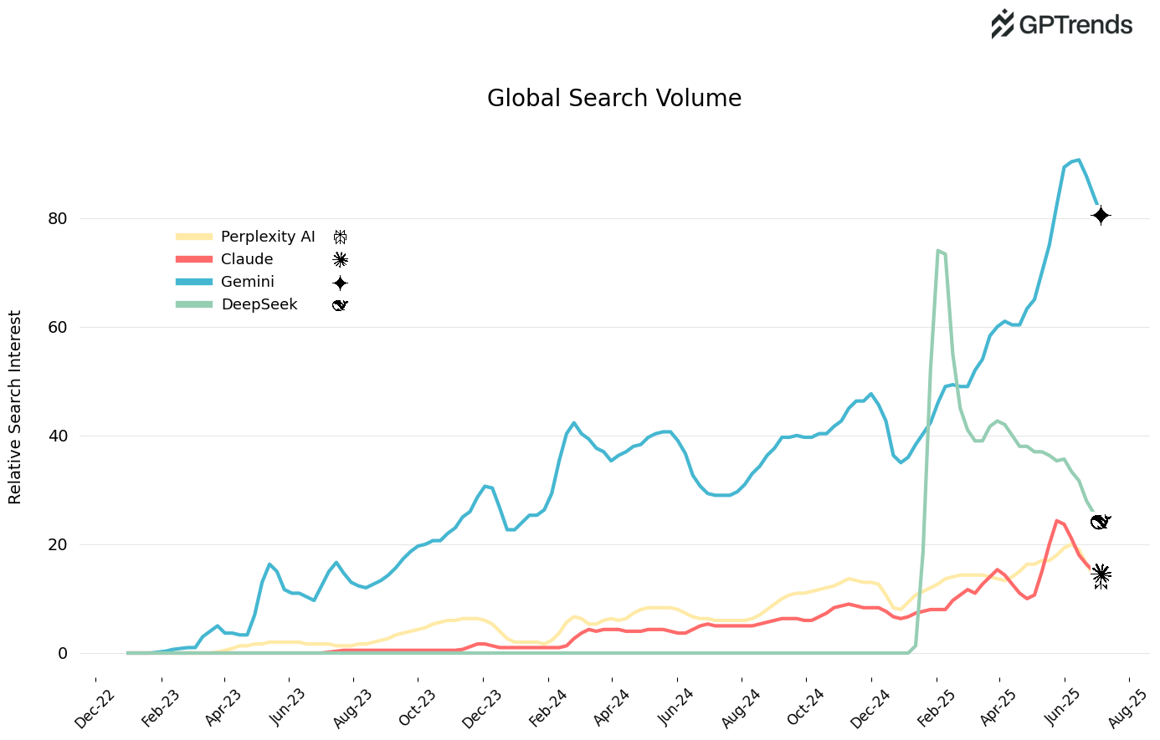Click the y-axis value 0
Image resolution: width=1160 pixels, height=740 pixels.
click(63, 653)
